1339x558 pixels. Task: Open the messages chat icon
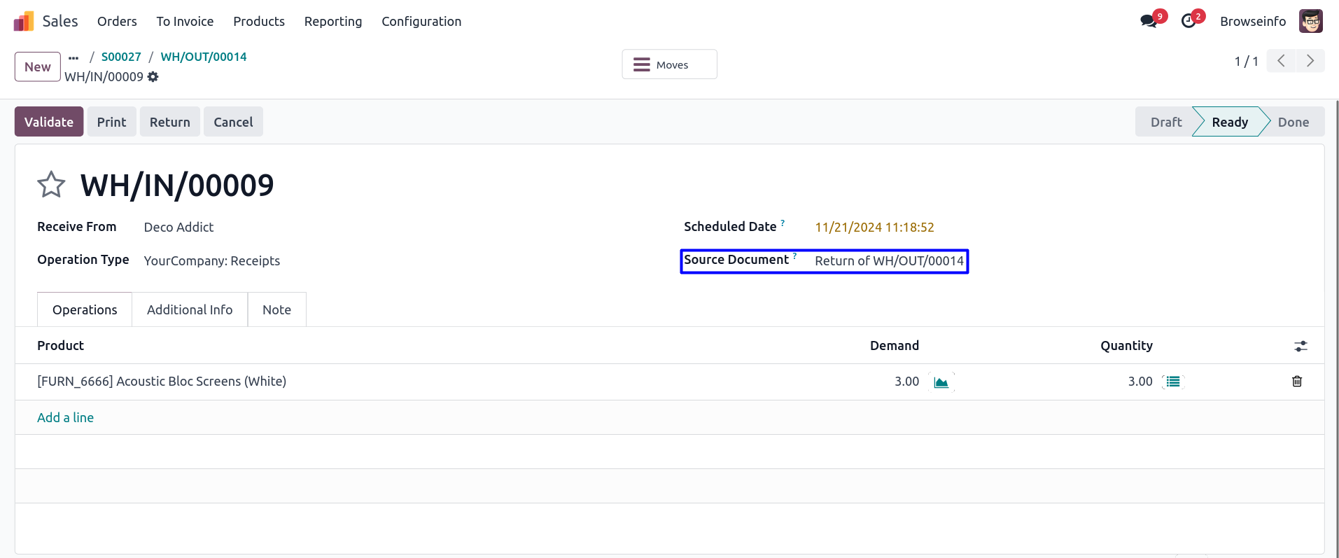click(1149, 21)
